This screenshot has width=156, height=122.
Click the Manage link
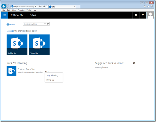pos(10,31)
